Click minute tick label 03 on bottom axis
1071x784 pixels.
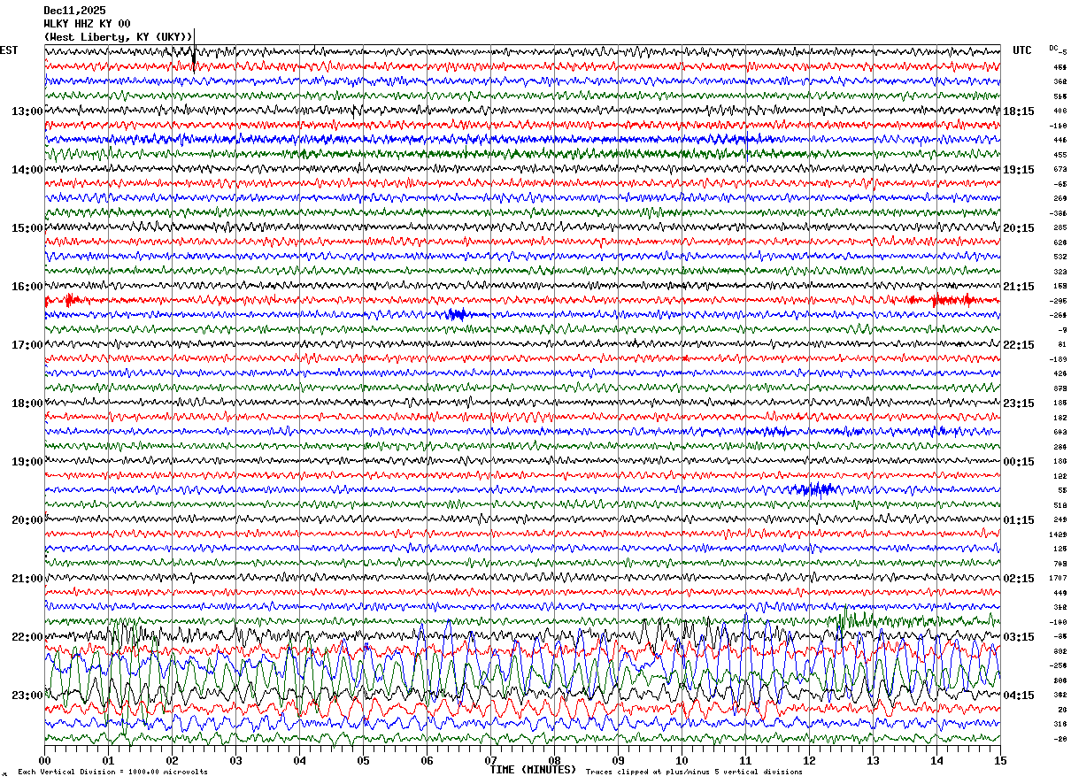coord(235,760)
